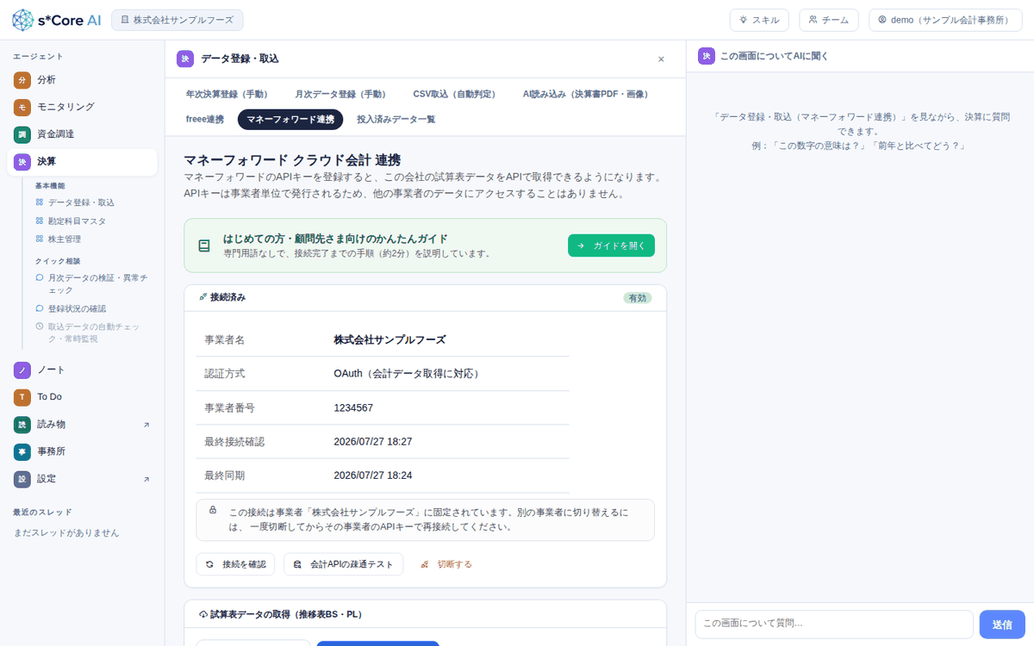
Task: Click the 会計APIの疎通テスト button
Action: tap(343, 564)
